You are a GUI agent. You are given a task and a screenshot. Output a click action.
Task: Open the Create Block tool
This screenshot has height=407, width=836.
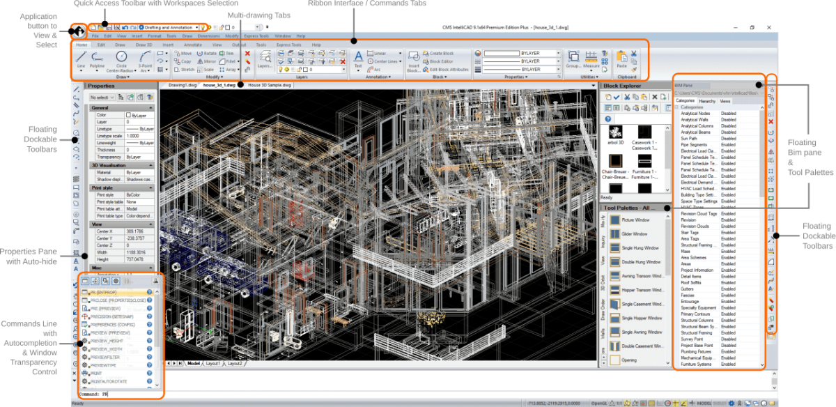point(441,53)
